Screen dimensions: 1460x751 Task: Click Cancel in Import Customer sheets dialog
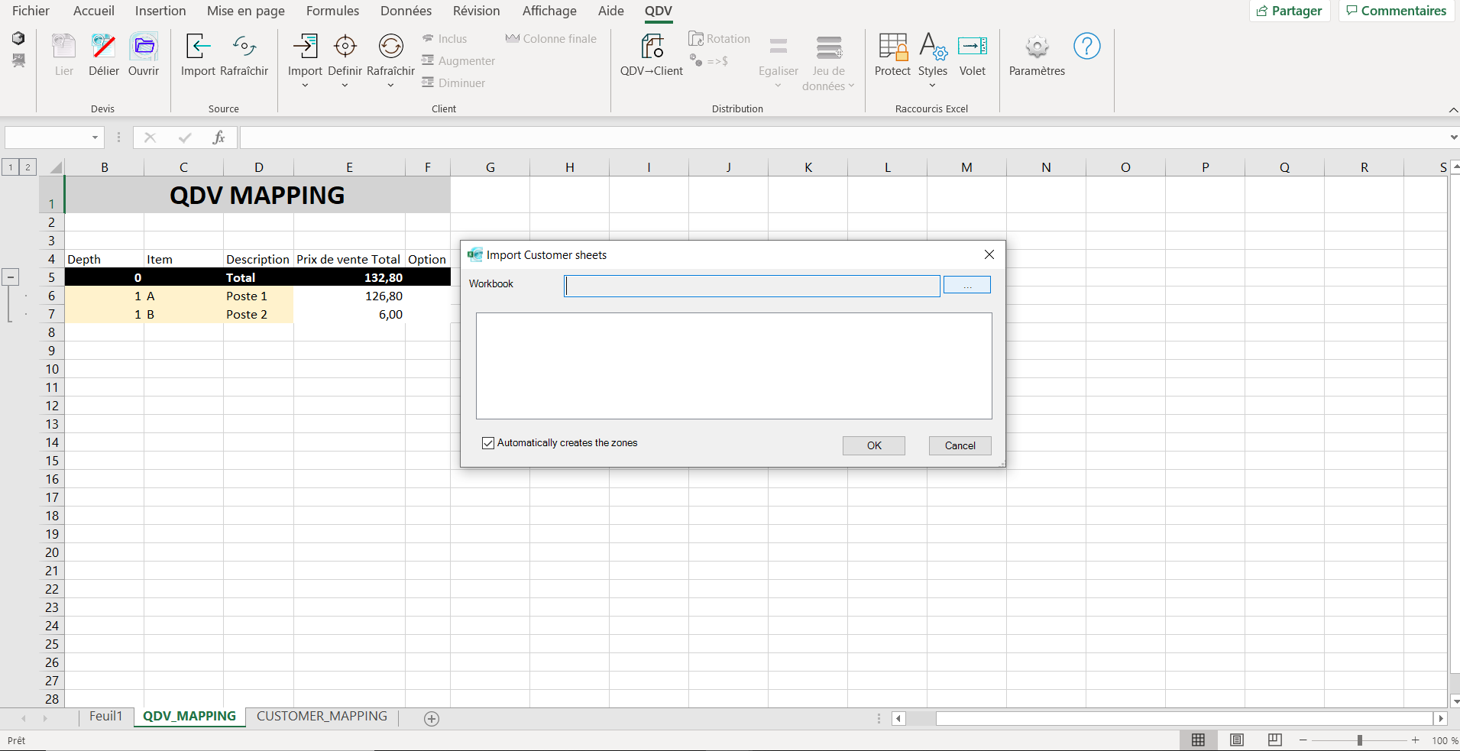tap(960, 445)
